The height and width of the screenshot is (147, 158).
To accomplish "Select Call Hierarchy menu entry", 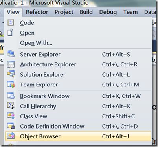I will pos(78,106).
